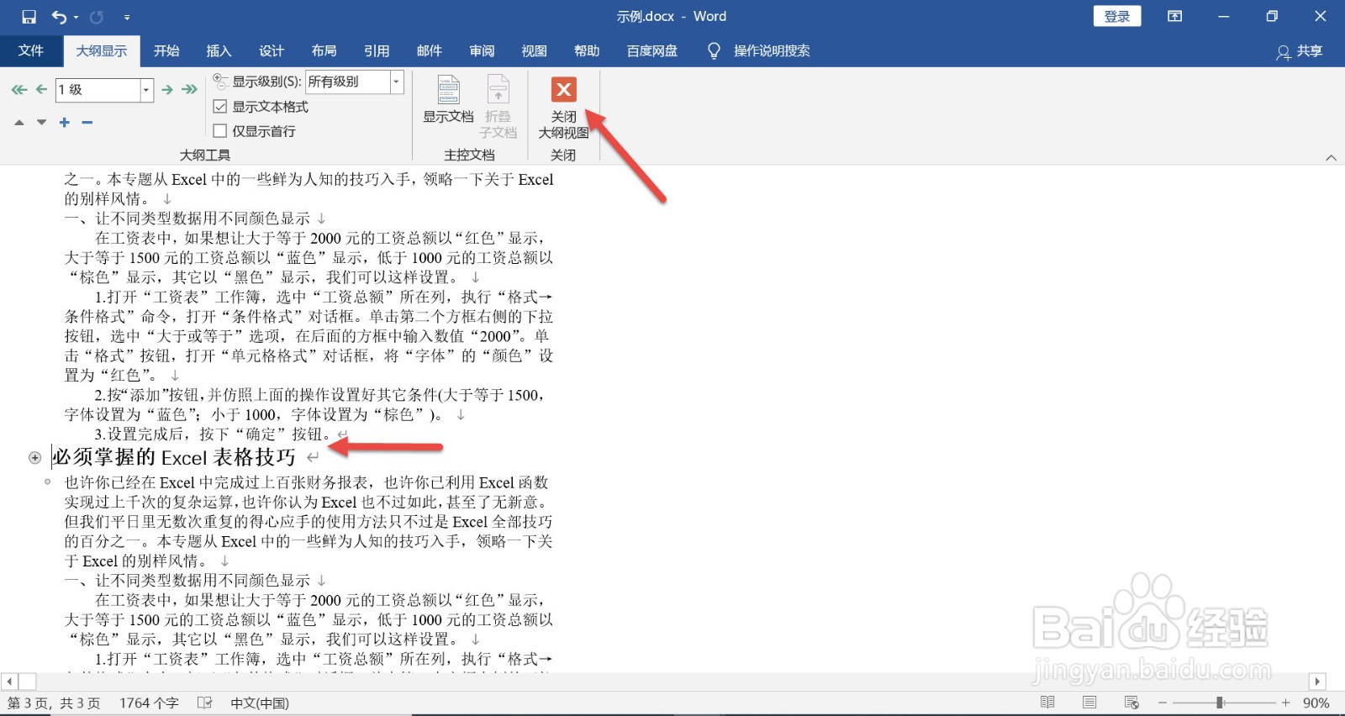Click page count '第 3 页, 共 3 页' in status bar
The image size is (1345, 716).
coord(54,703)
